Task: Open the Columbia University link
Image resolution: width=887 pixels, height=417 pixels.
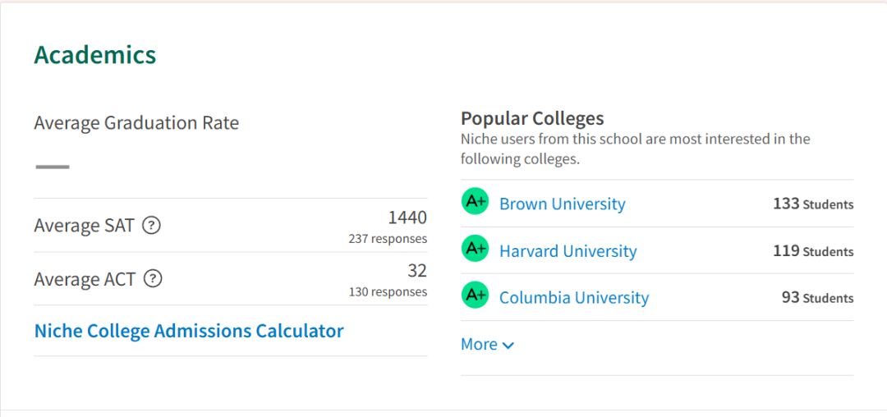Action: pyautogui.click(x=574, y=297)
